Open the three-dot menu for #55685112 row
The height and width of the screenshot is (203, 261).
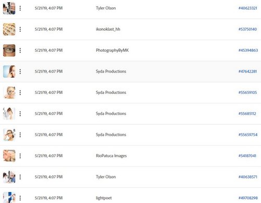point(20,114)
